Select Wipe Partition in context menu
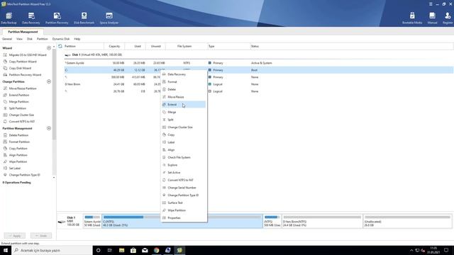 tap(184, 210)
